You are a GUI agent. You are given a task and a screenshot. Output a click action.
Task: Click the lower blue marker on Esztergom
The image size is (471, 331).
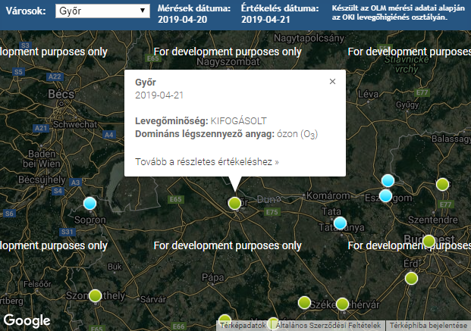tap(385, 195)
